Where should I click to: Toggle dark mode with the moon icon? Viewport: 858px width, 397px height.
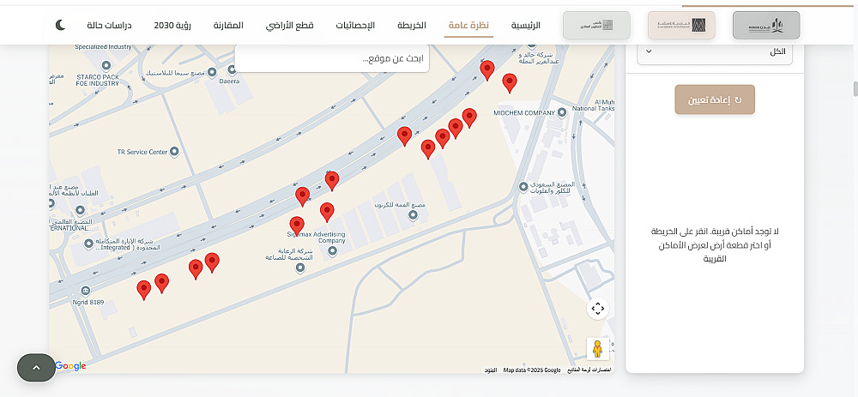60,25
